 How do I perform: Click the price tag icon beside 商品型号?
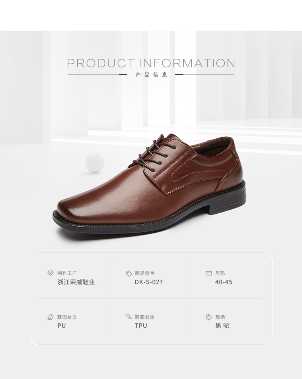129,273
